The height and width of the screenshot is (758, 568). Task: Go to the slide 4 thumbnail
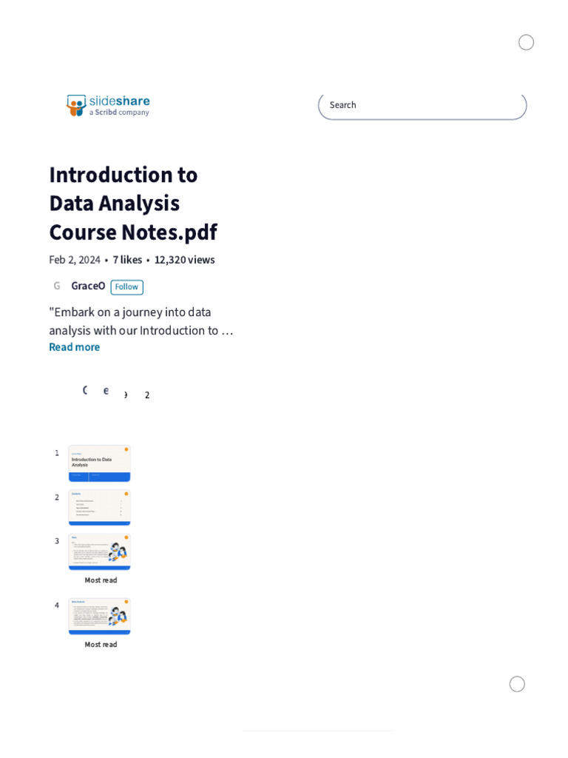99,616
